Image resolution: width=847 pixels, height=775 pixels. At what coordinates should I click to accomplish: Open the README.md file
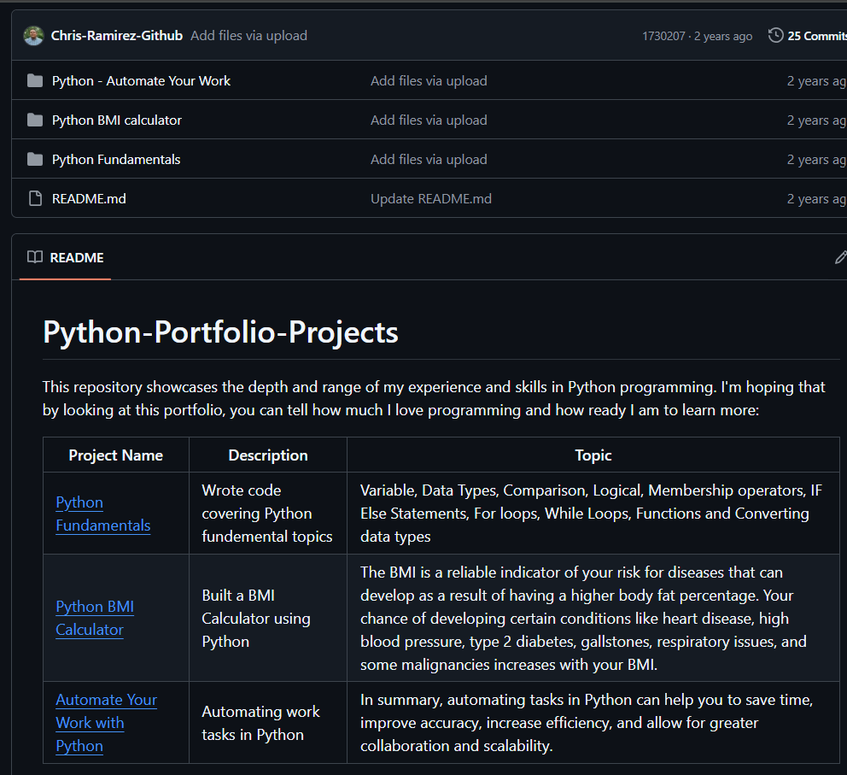(x=89, y=199)
